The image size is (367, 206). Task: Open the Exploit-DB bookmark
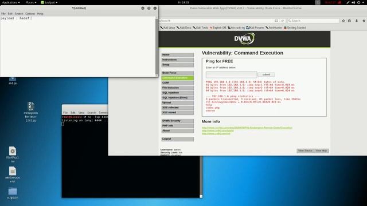(218, 27)
